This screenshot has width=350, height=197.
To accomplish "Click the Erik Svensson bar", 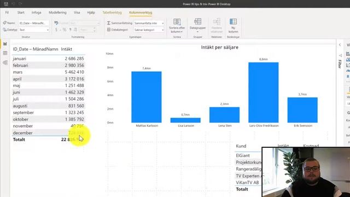I will coord(302,110).
